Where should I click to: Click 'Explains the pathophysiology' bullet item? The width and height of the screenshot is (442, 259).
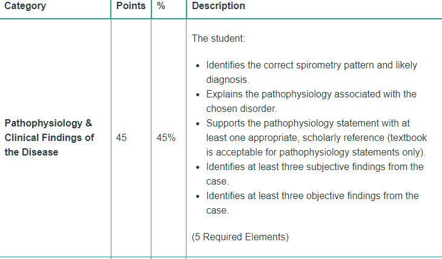coord(311,102)
